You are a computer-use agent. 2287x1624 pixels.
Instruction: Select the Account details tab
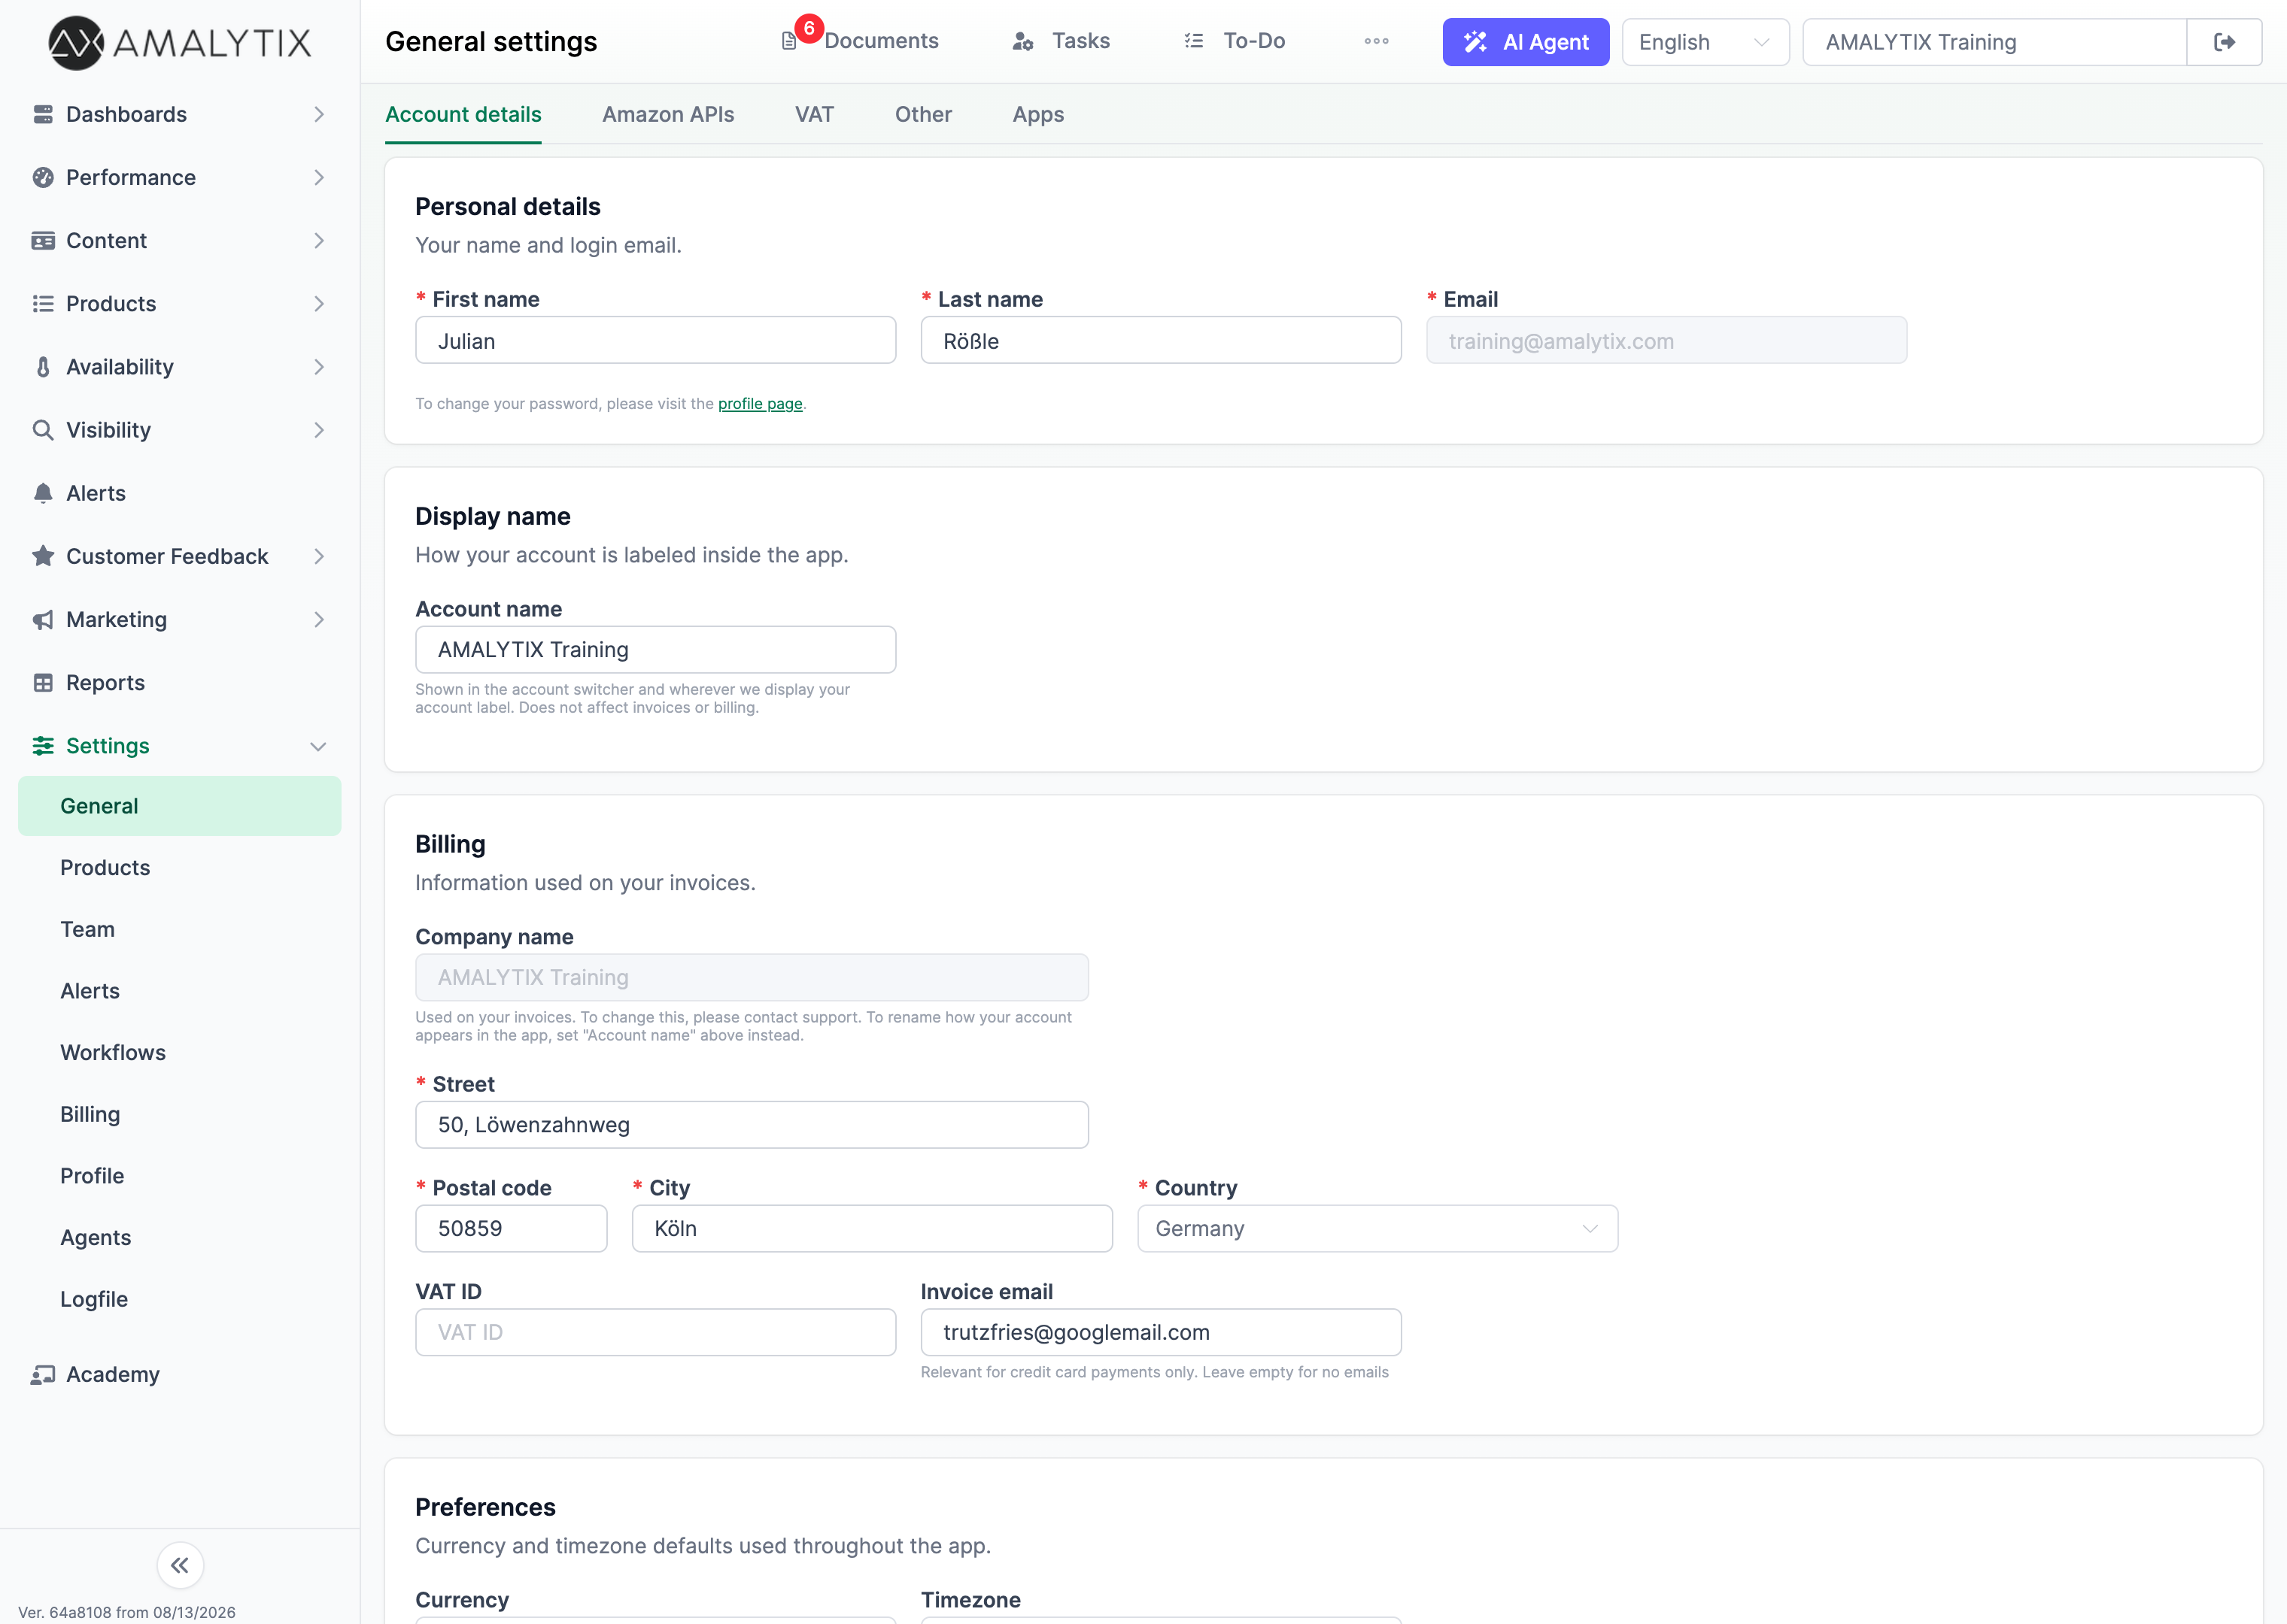pos(463,114)
